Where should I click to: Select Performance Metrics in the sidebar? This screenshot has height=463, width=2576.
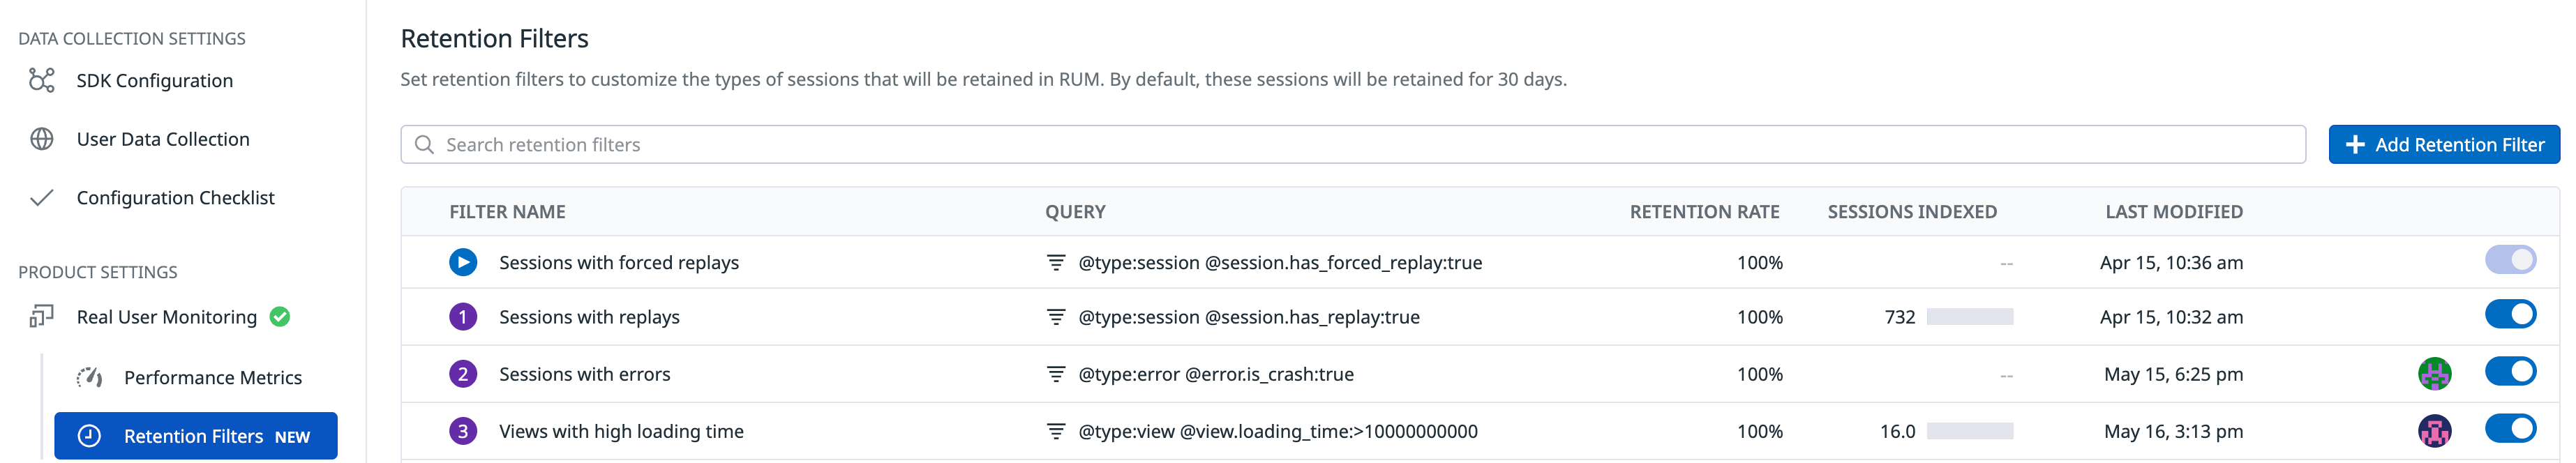point(212,377)
